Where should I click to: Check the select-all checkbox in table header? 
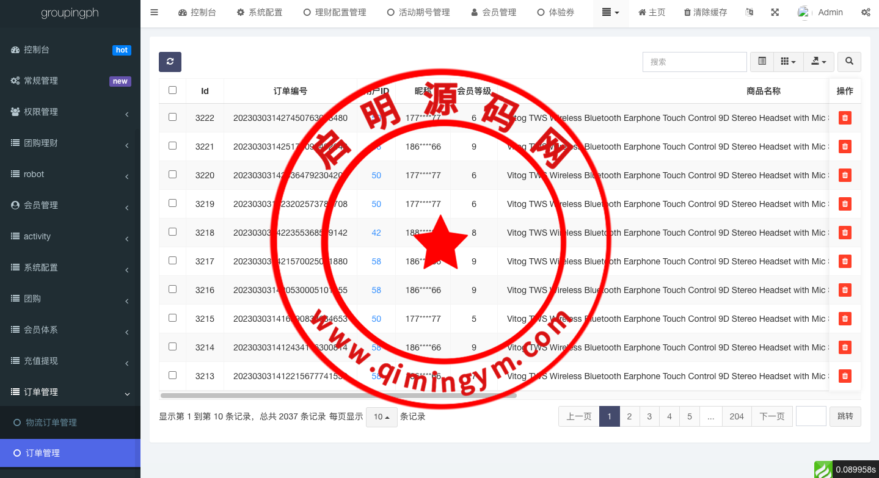(172, 90)
